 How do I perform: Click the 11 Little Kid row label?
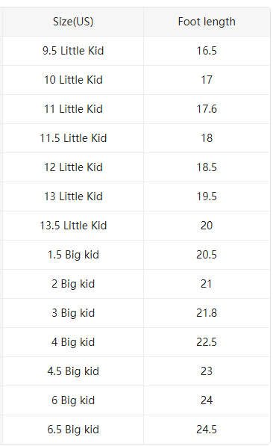click(x=73, y=109)
